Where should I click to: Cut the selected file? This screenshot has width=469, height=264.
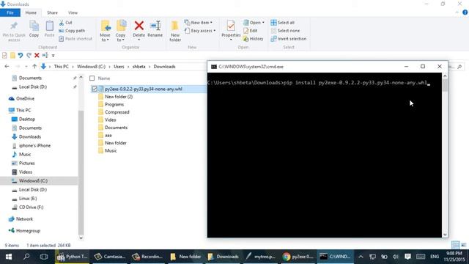(65, 23)
